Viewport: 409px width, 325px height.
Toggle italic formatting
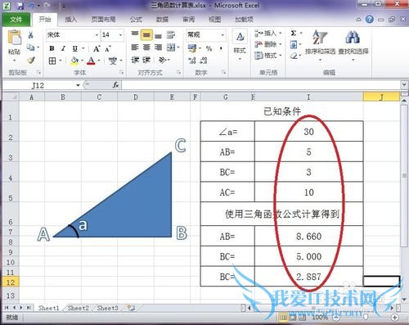pyautogui.click(x=63, y=48)
